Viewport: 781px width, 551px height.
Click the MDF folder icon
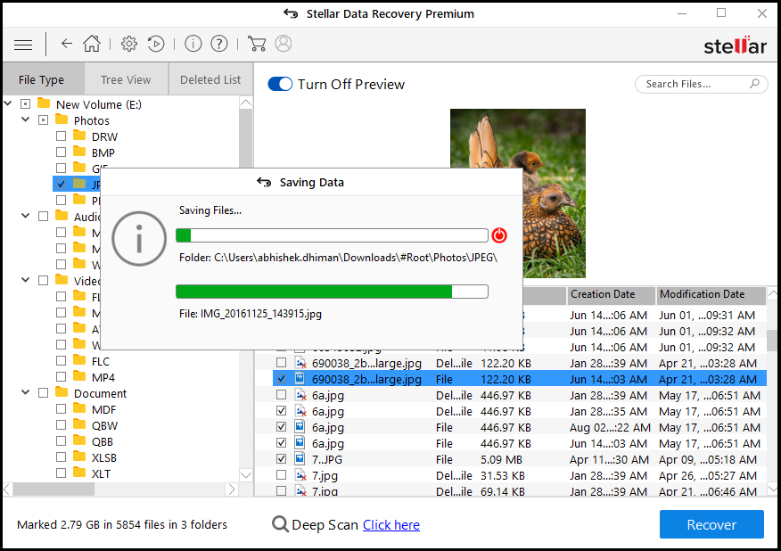pyautogui.click(x=79, y=408)
